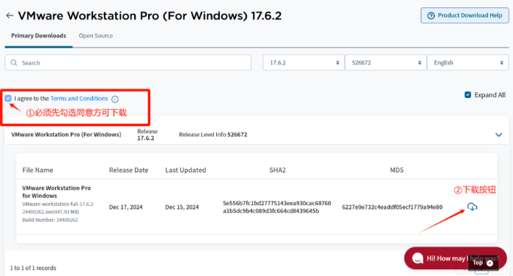Open the 526672 release dropdown

point(385,62)
